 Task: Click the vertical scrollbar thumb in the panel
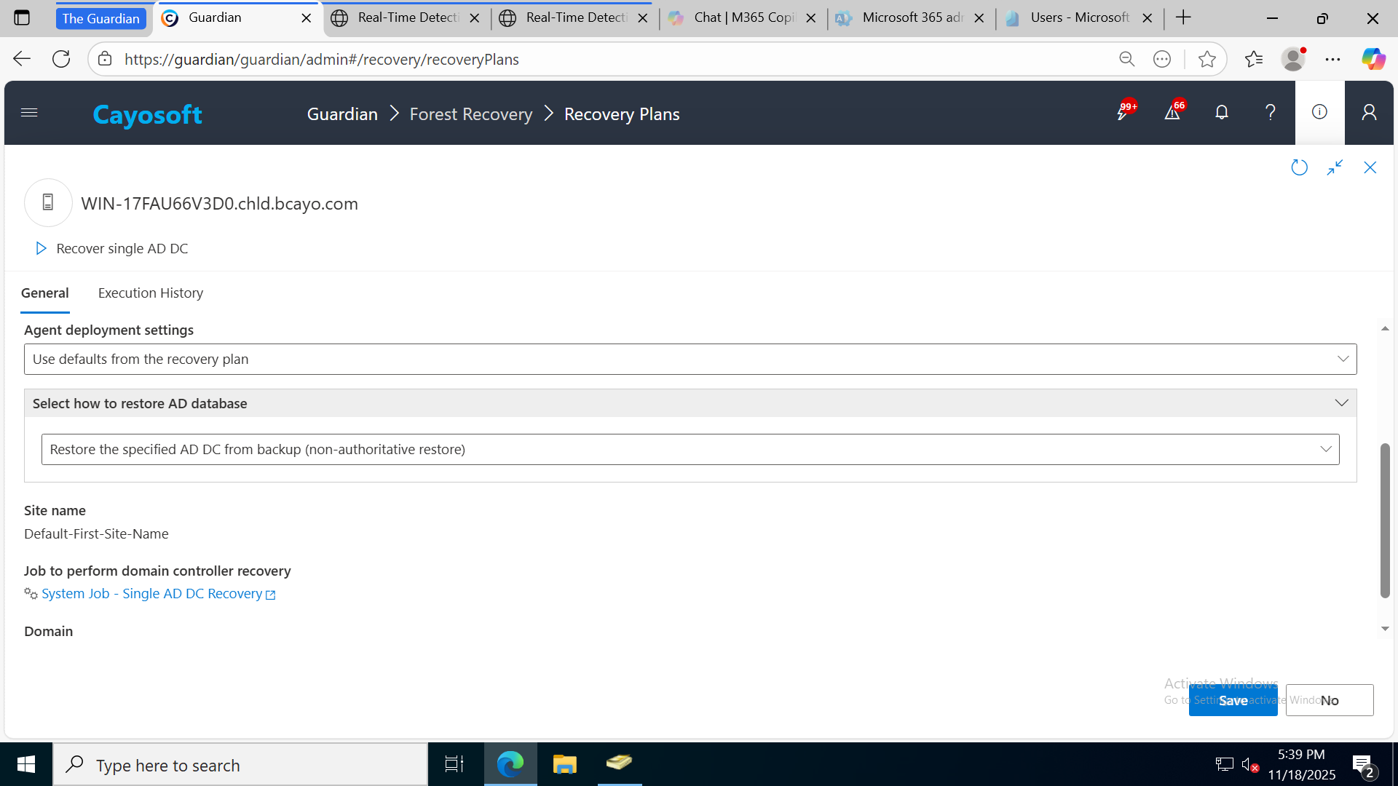(x=1385, y=520)
